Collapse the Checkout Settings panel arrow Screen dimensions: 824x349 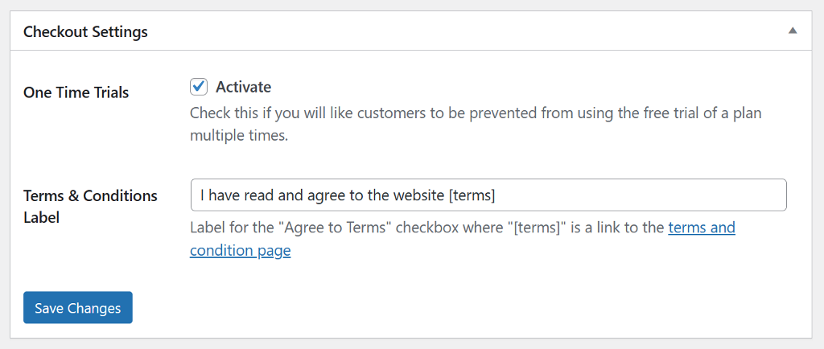[793, 31]
